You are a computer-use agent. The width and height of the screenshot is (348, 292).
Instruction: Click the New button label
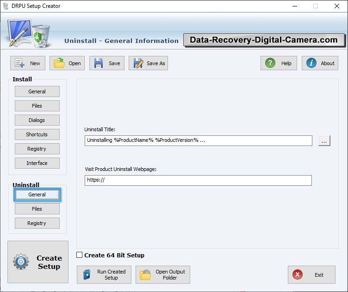pos(35,63)
